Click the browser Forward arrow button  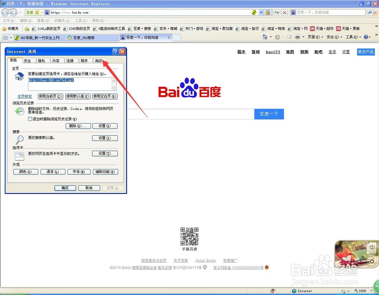[x=13, y=12]
